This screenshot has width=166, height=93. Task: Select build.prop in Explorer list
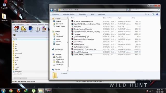point(106,26)
